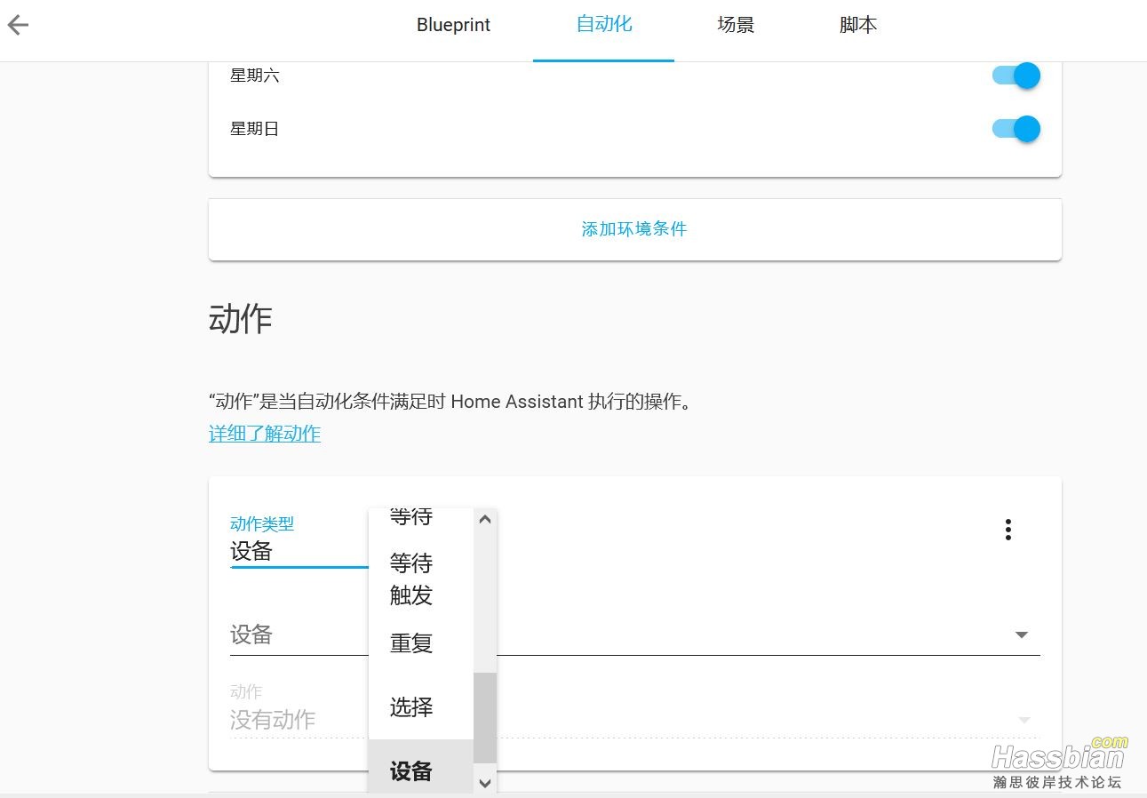Open the 详细了解动作 link
1147x798 pixels.
(x=265, y=434)
